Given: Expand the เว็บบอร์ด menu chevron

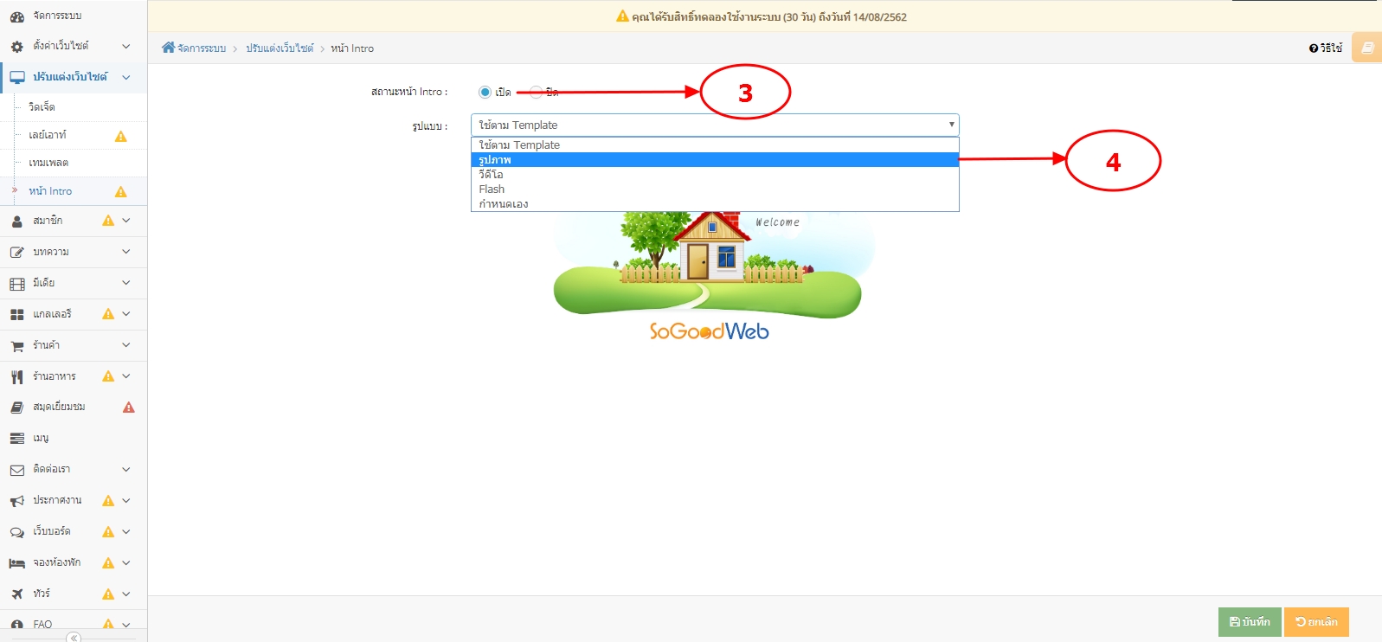Looking at the screenshot, I should pos(126,532).
